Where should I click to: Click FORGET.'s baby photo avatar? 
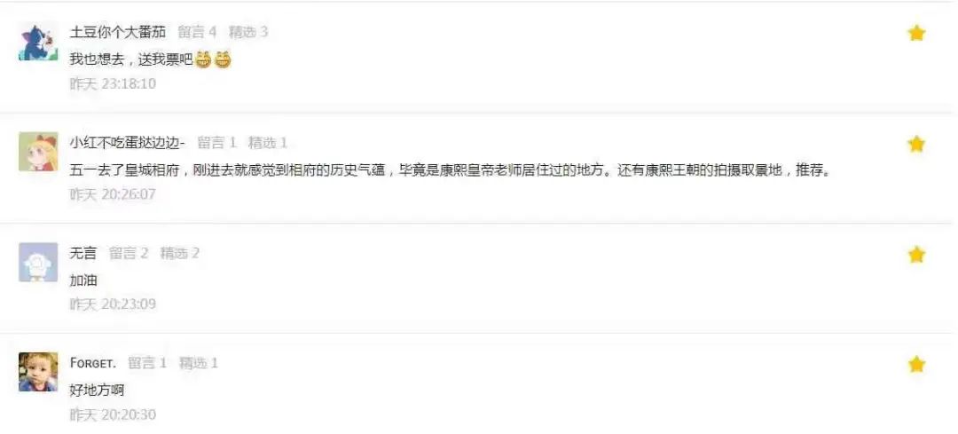[38, 372]
